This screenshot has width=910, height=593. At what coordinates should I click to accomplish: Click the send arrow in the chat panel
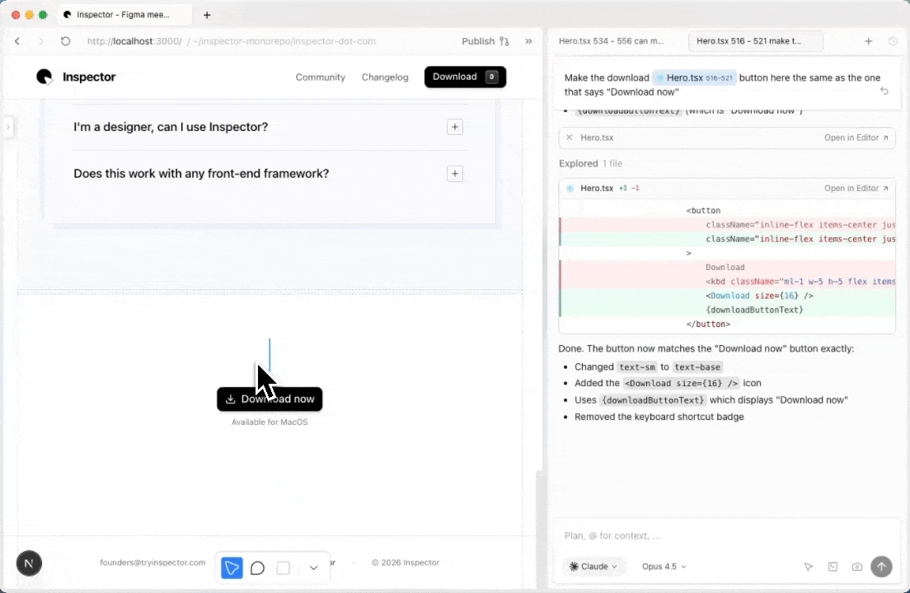tap(881, 567)
